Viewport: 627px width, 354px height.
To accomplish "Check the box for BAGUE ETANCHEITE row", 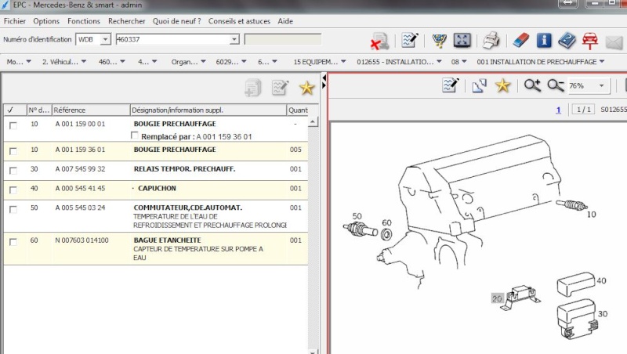I will (x=13, y=242).
